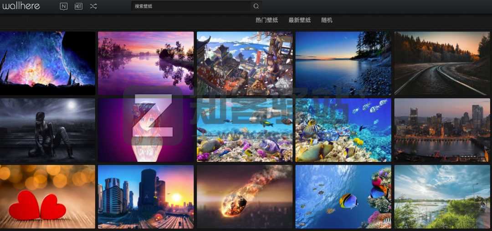Screen dimensions: 492x231
Task: Open the sunny green riverside wallpaper
Action: [x=442, y=196]
